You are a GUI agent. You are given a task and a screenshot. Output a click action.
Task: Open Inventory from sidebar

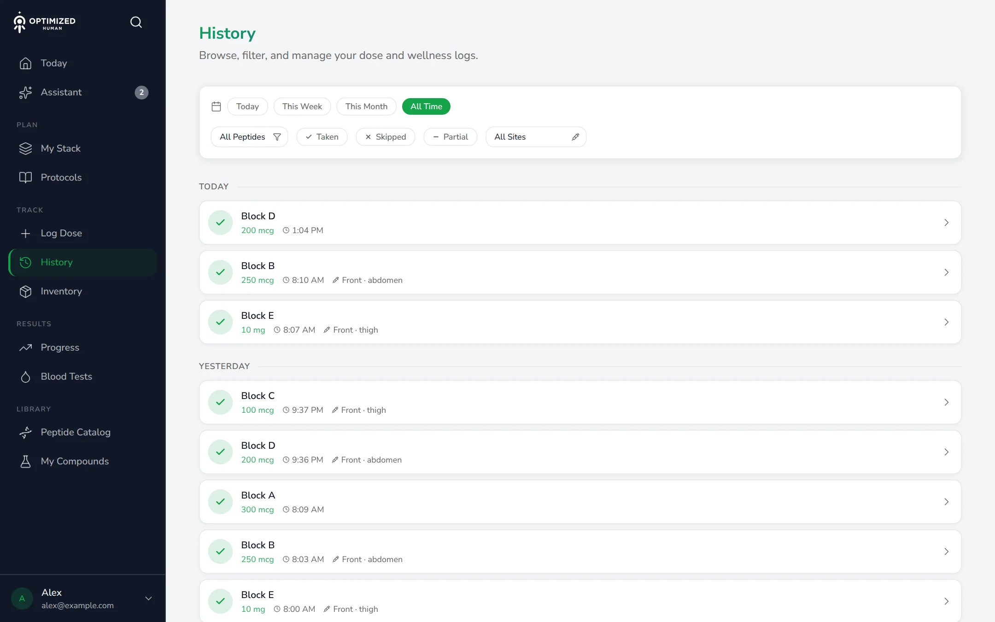click(83, 291)
